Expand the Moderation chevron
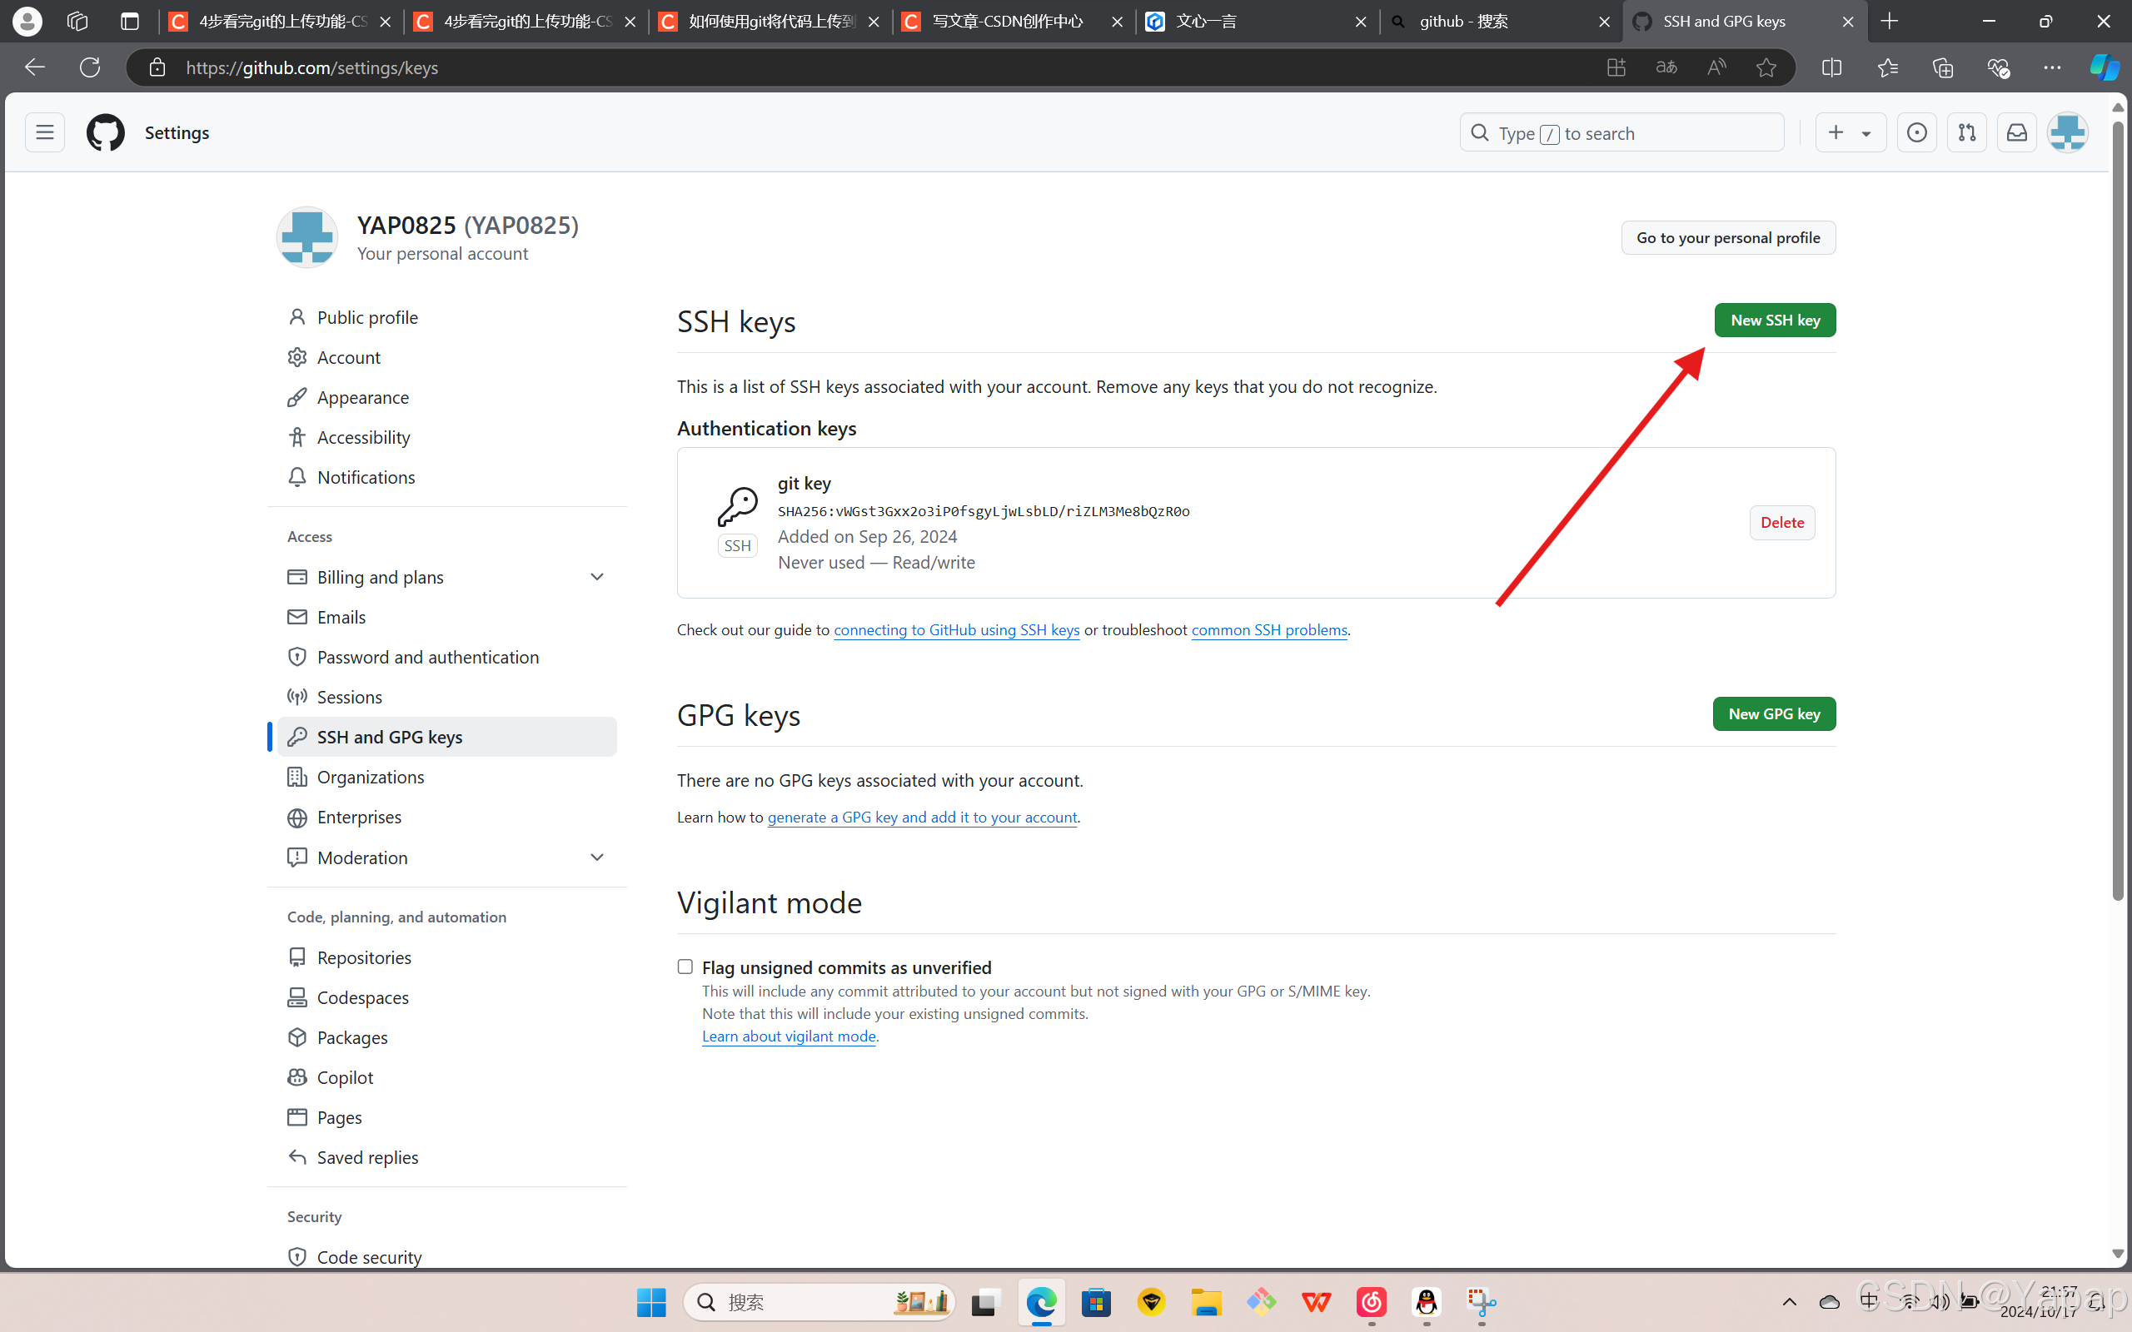 (596, 857)
